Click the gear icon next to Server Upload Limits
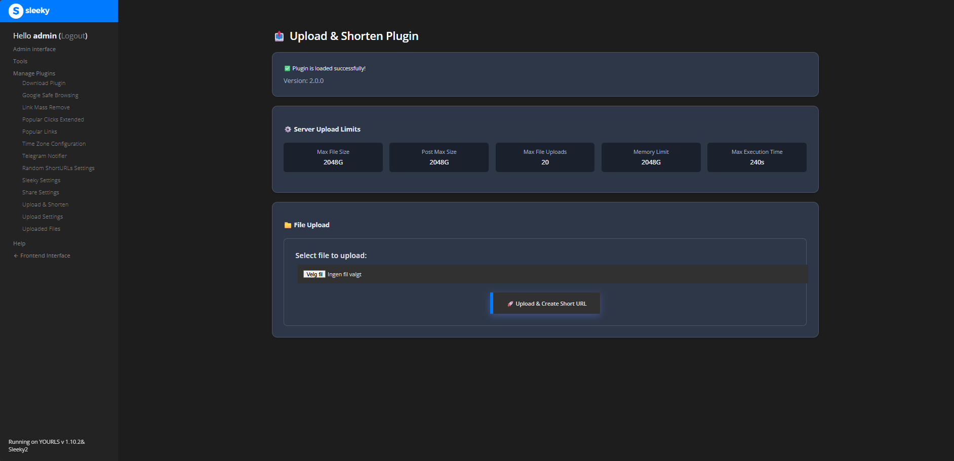 tap(288, 129)
